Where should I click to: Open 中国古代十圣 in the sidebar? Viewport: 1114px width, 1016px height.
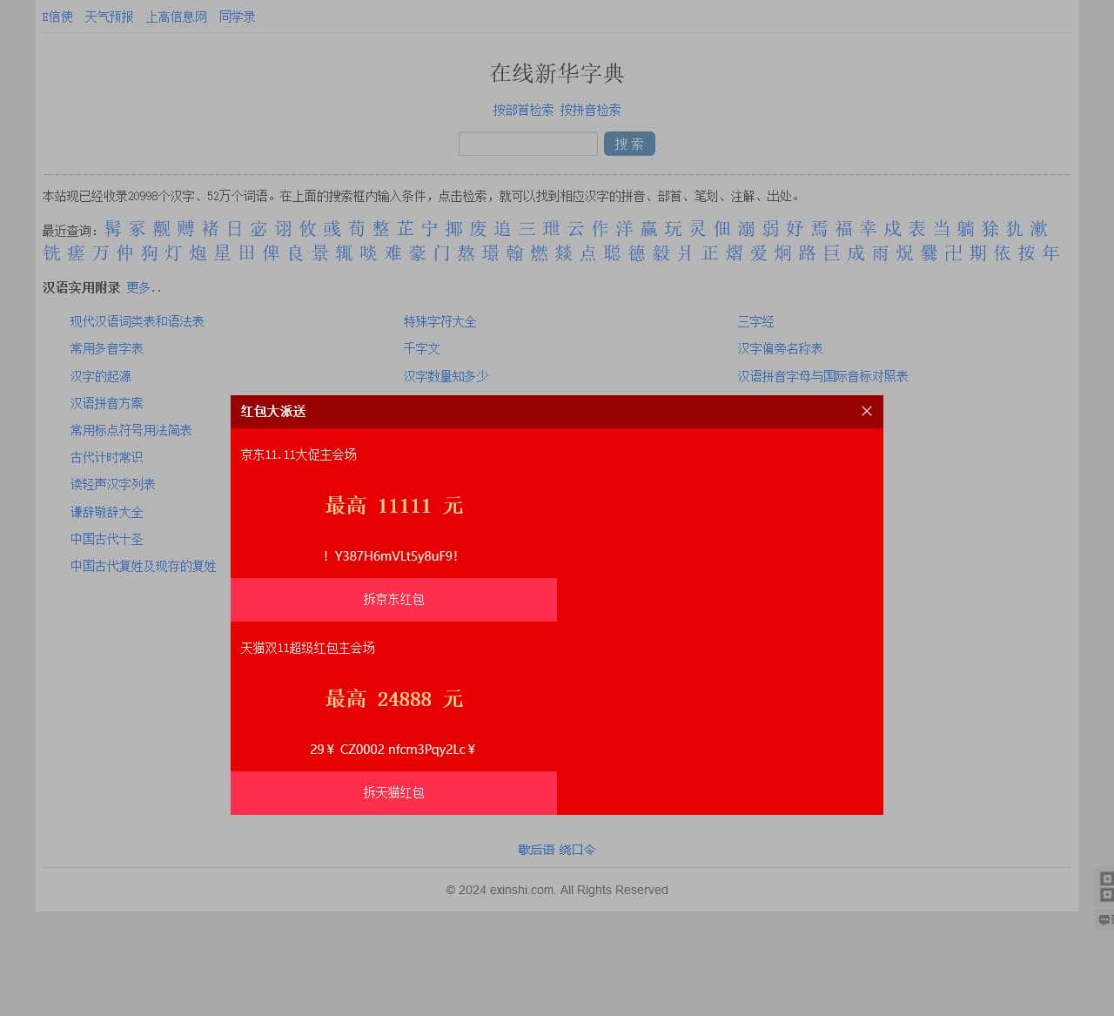pos(106,539)
